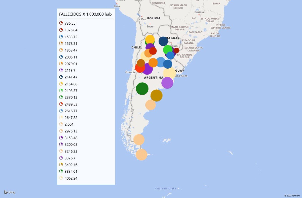Click legend value 3200,08
Viewport: 302px width, 198px height.
[71, 144]
